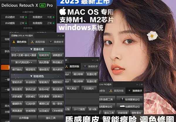This screenshot has width=176, height=122.
Task: Apply 健康肤色
Action: tap(17, 104)
